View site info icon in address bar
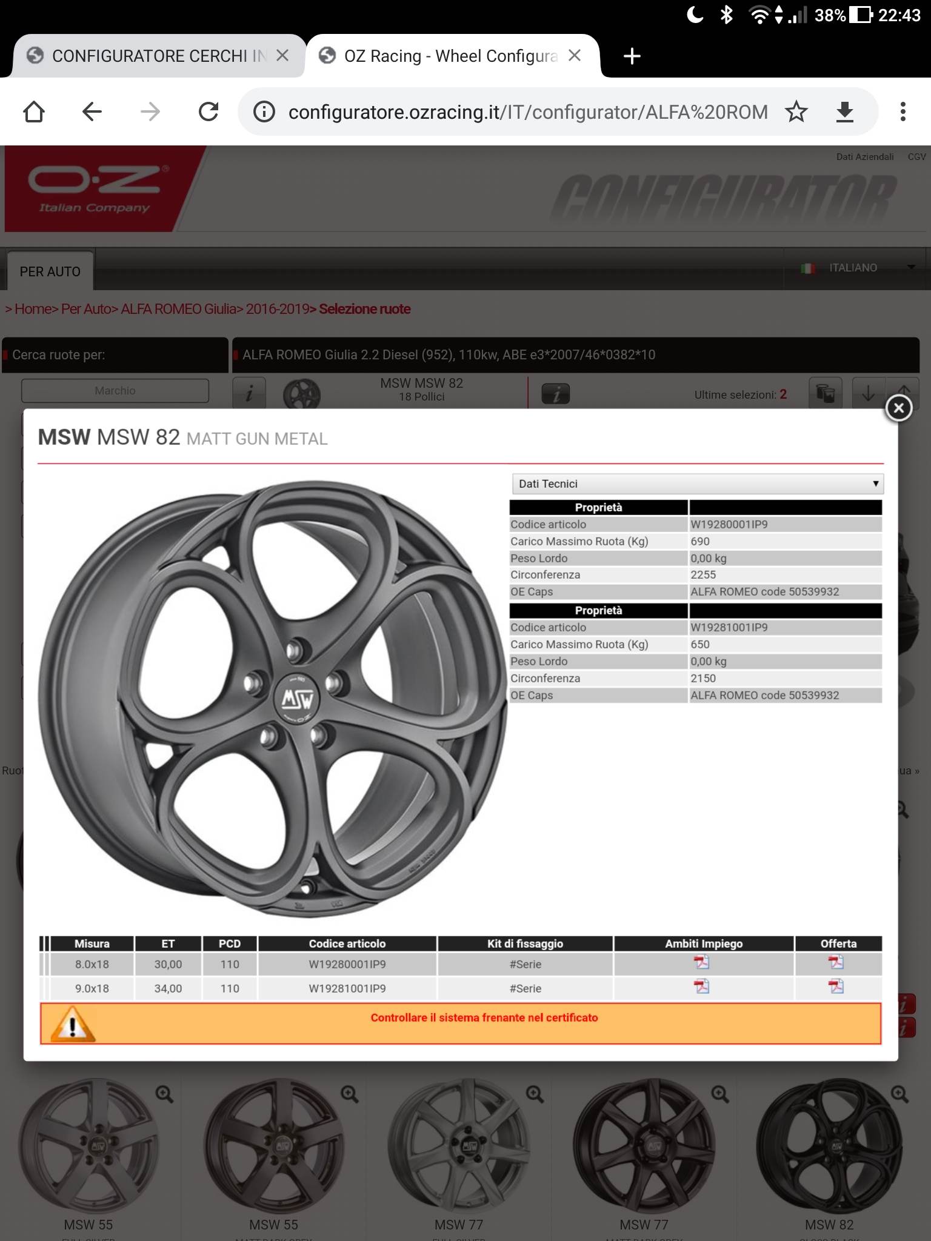This screenshot has width=931, height=1241. [264, 111]
